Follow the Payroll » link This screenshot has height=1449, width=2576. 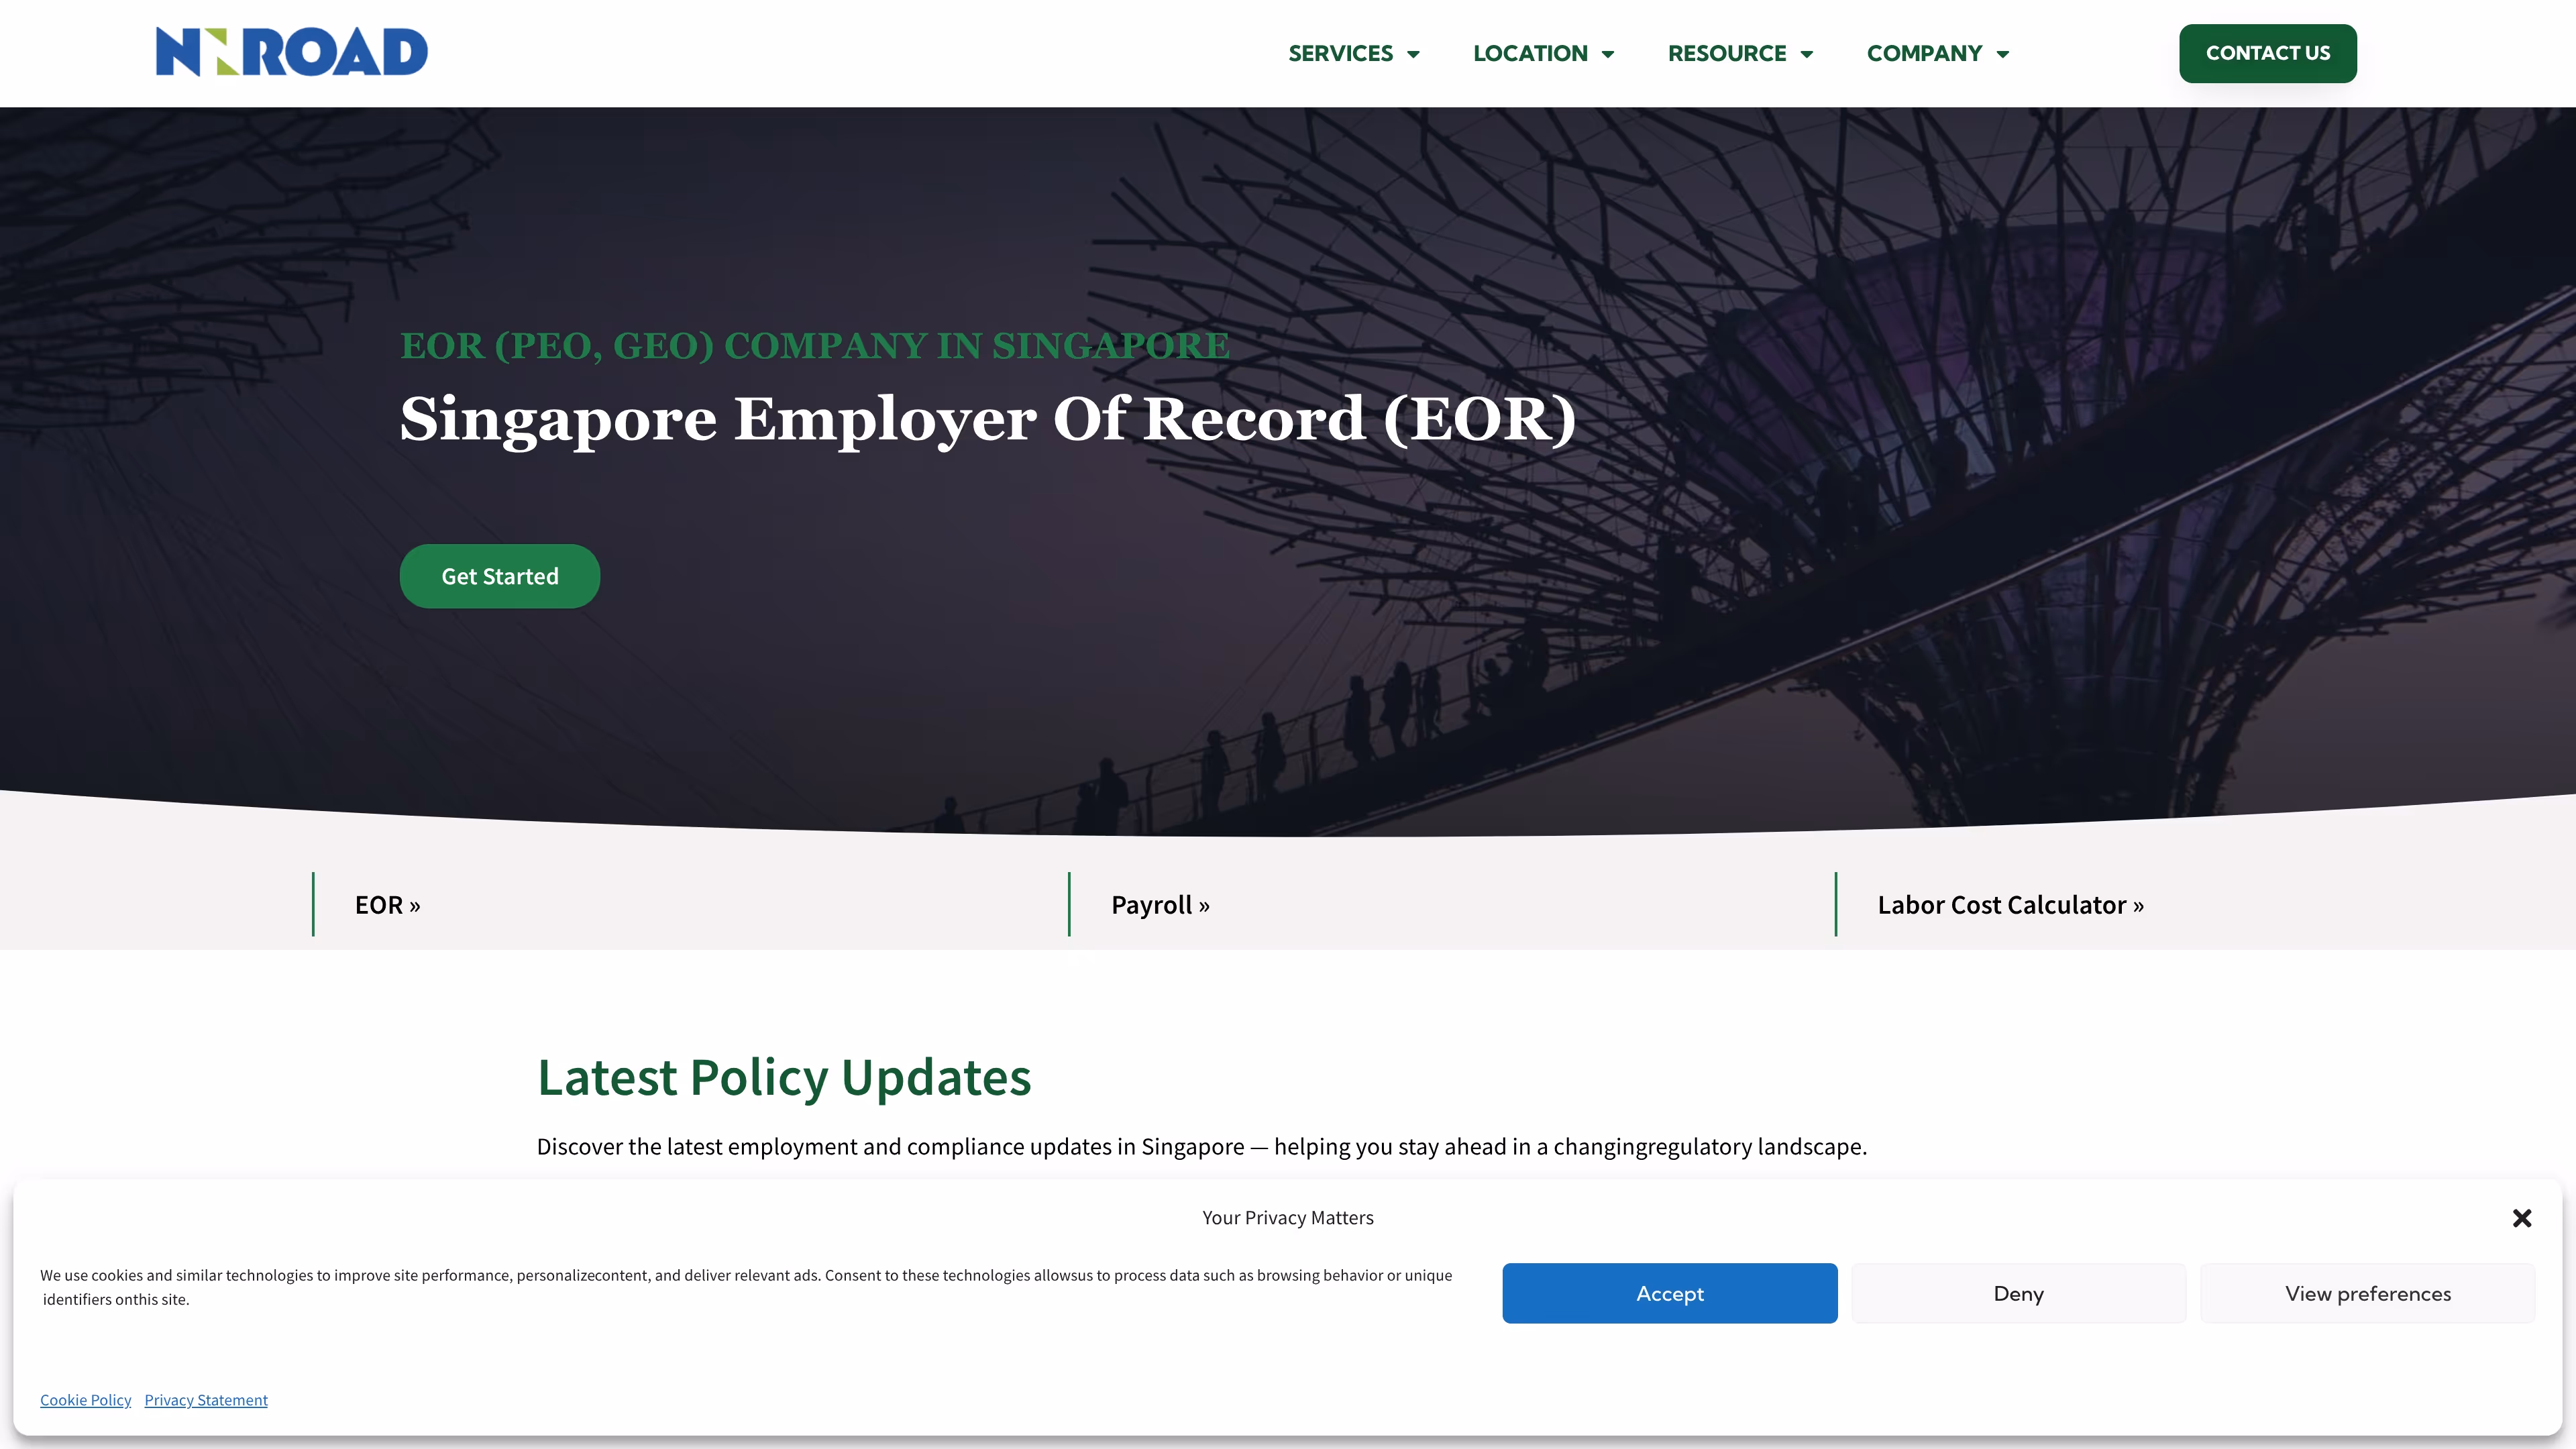click(1160, 905)
